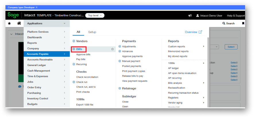Expand 1099s reports submenu arrow
This screenshot has height=118, width=254.
[x=203, y=63]
